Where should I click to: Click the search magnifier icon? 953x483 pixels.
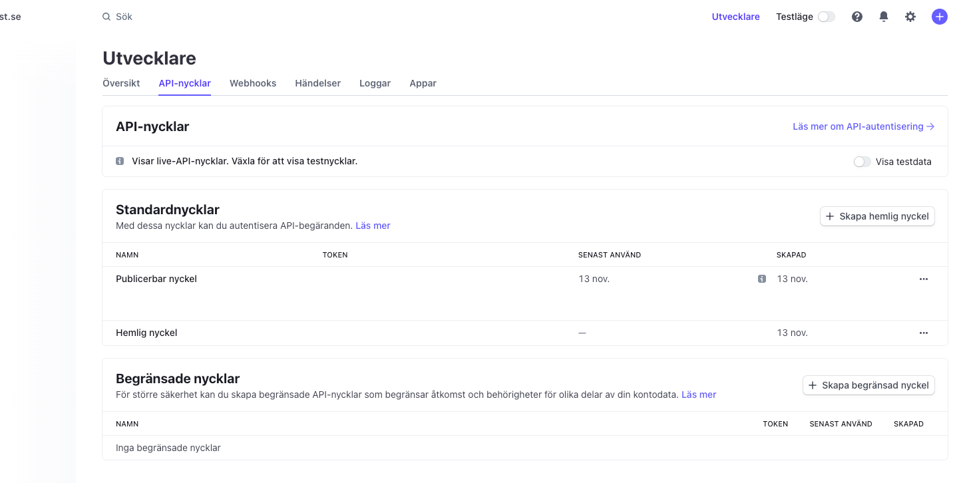tap(106, 17)
